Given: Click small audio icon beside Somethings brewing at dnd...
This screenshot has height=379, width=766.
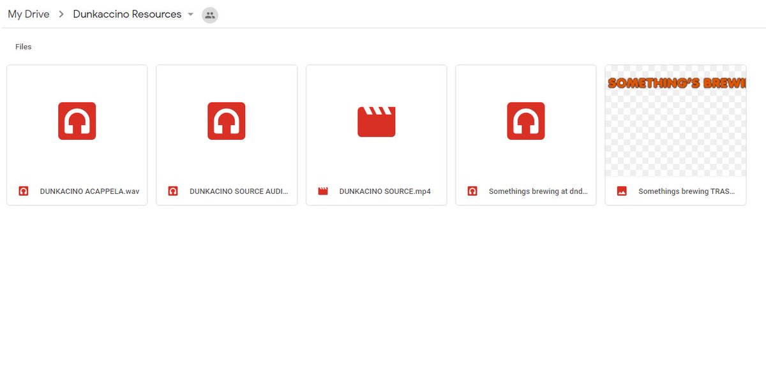Looking at the screenshot, I should [x=472, y=191].
